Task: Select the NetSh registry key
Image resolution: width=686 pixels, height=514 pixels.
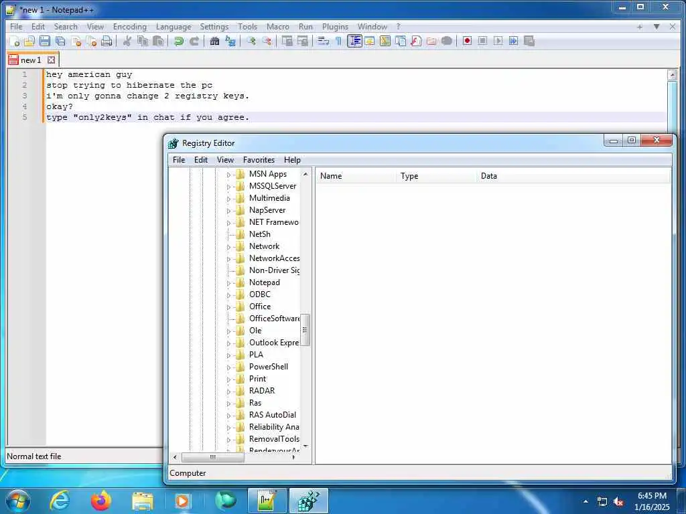Action: 259,234
